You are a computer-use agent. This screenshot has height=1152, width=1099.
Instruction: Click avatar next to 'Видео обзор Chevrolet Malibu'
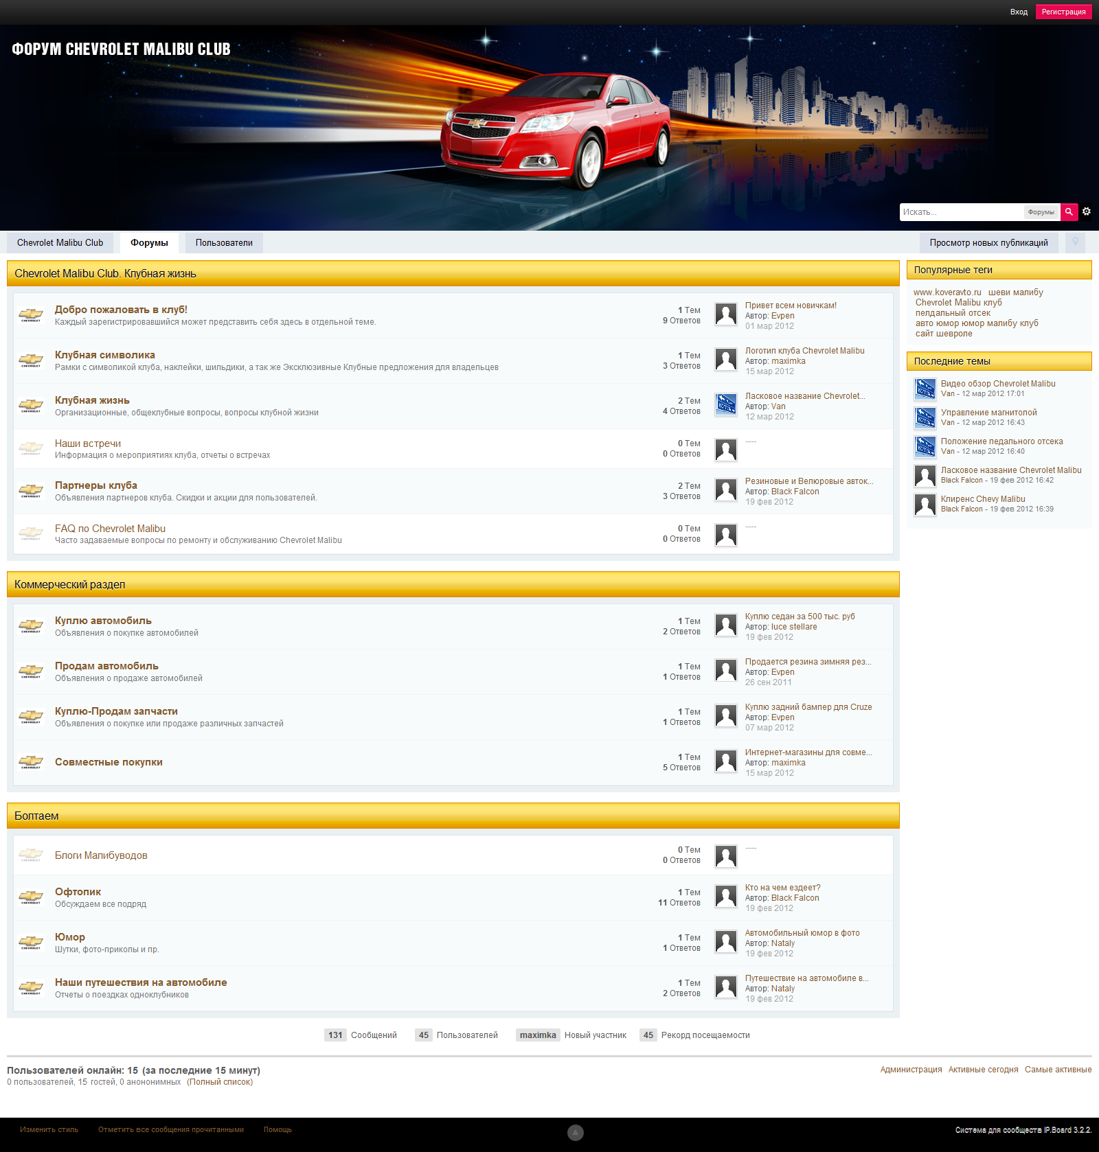click(x=925, y=389)
